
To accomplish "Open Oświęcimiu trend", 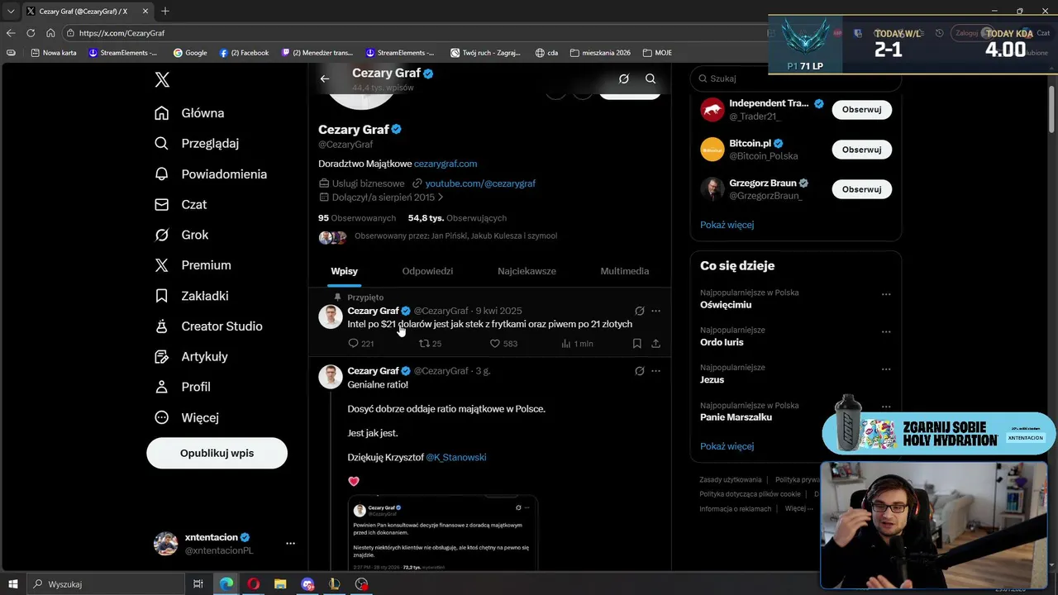I will pyautogui.click(x=726, y=305).
